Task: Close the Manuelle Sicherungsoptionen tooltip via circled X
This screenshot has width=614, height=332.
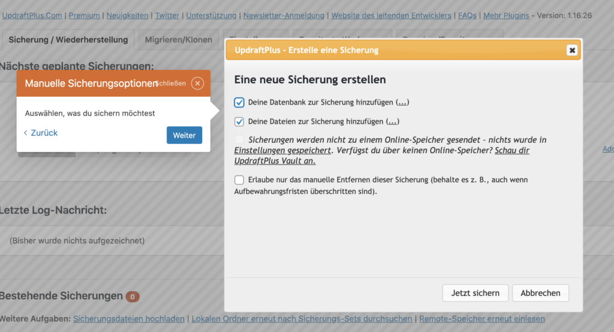Action: [x=197, y=83]
